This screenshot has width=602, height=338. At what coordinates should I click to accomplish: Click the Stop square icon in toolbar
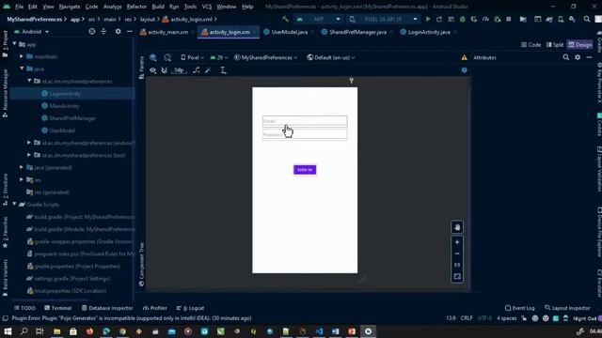pos(509,19)
